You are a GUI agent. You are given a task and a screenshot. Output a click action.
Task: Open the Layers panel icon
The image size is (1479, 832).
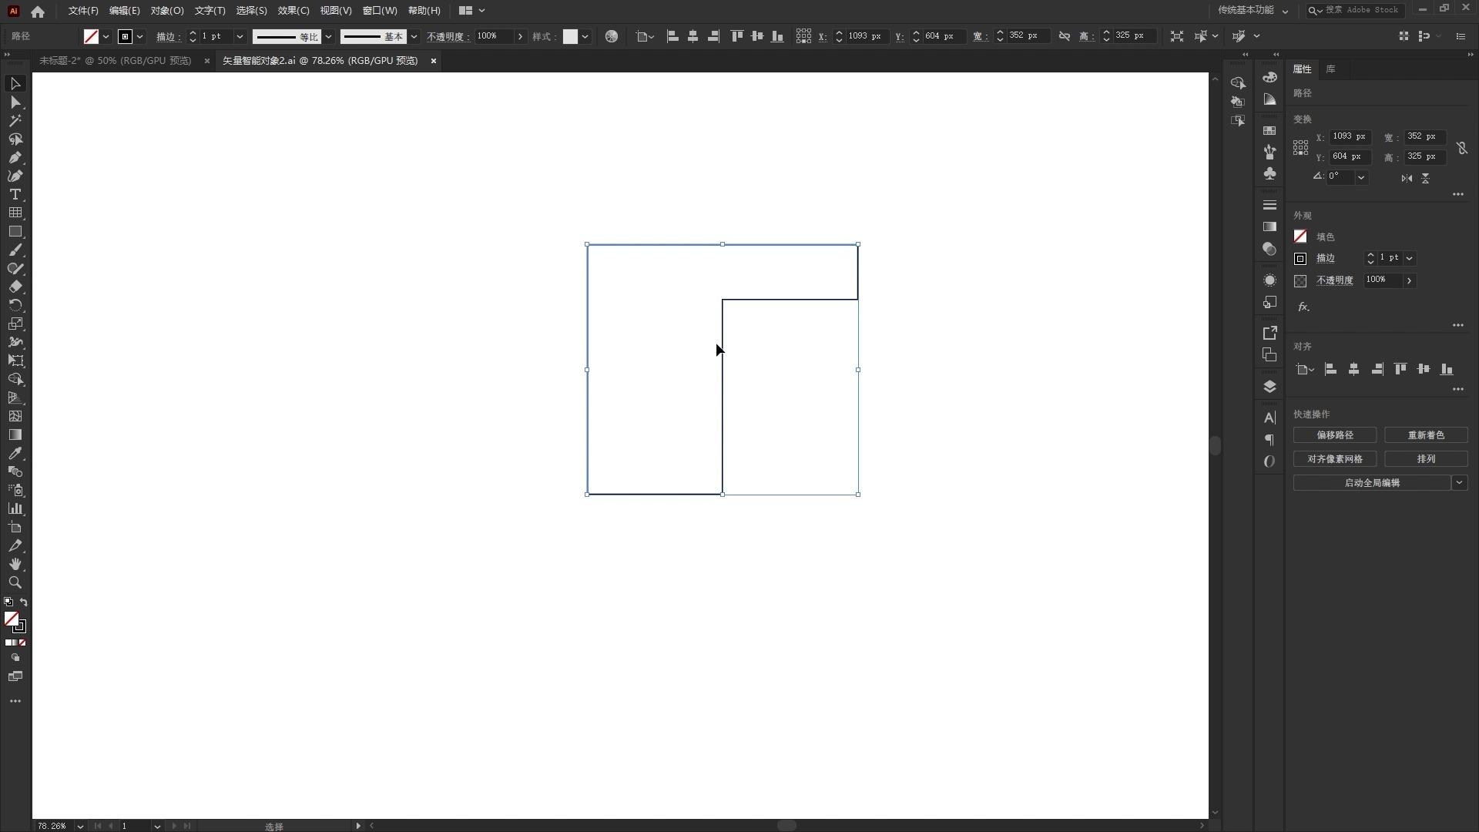coord(1269,386)
